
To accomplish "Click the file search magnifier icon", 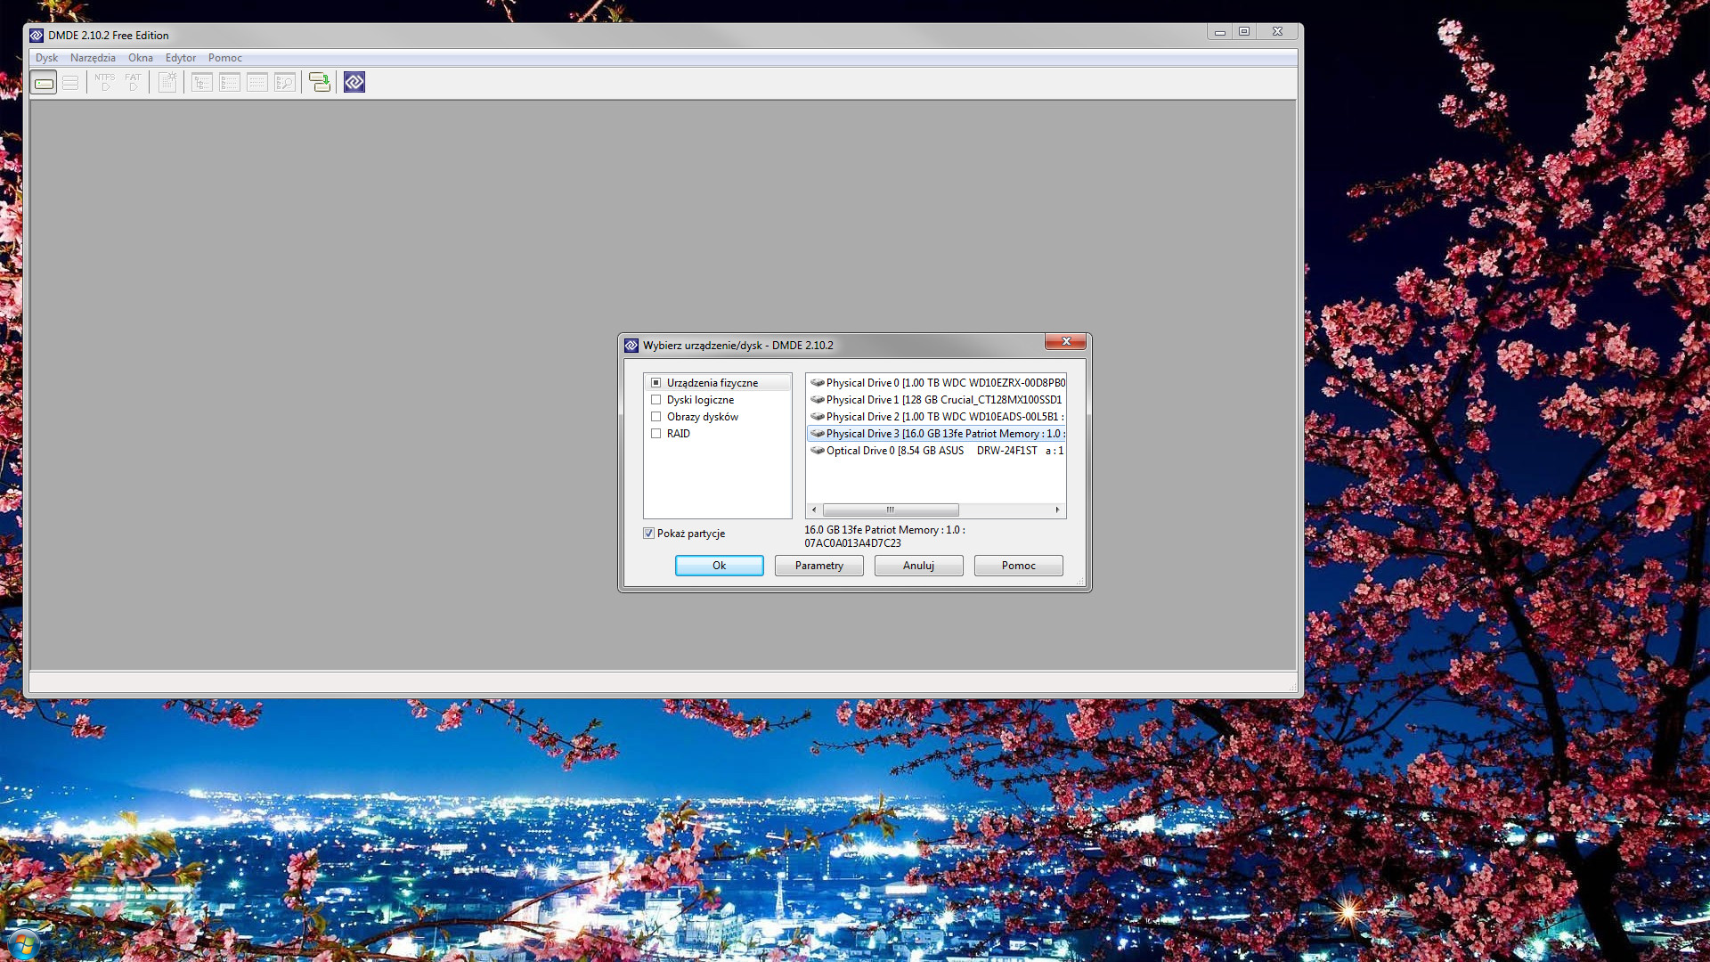I will (x=285, y=83).
